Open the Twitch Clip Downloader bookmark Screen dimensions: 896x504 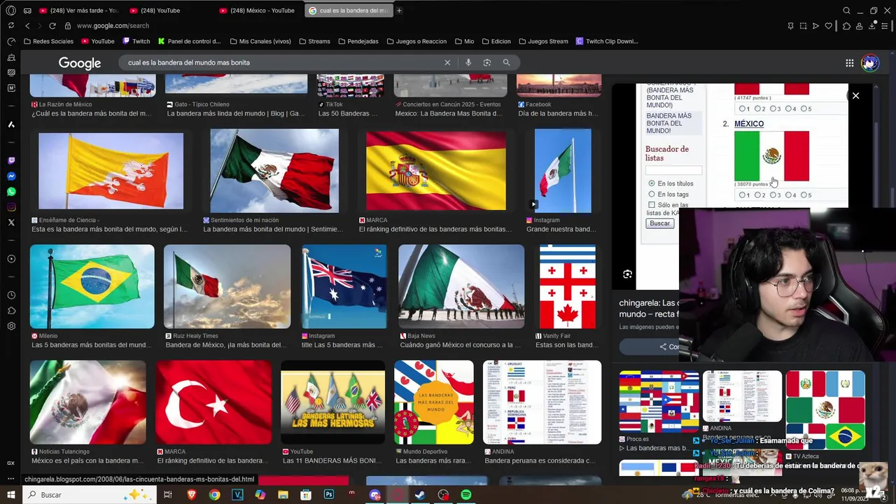click(x=607, y=41)
